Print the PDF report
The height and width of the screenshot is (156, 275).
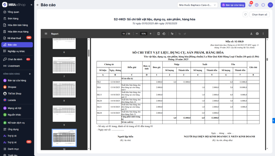[257, 34]
